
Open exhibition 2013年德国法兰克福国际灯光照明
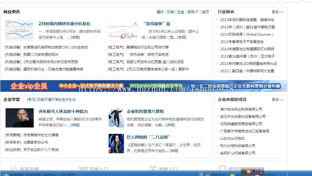coord(247,49)
